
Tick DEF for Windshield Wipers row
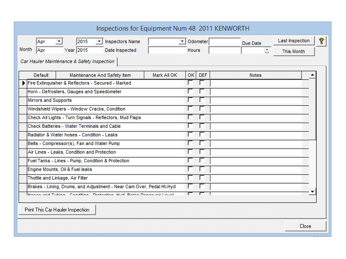[202, 109]
